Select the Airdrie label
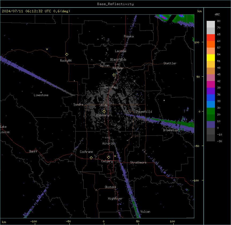Screen dimensions: 231x225 (108, 143)
